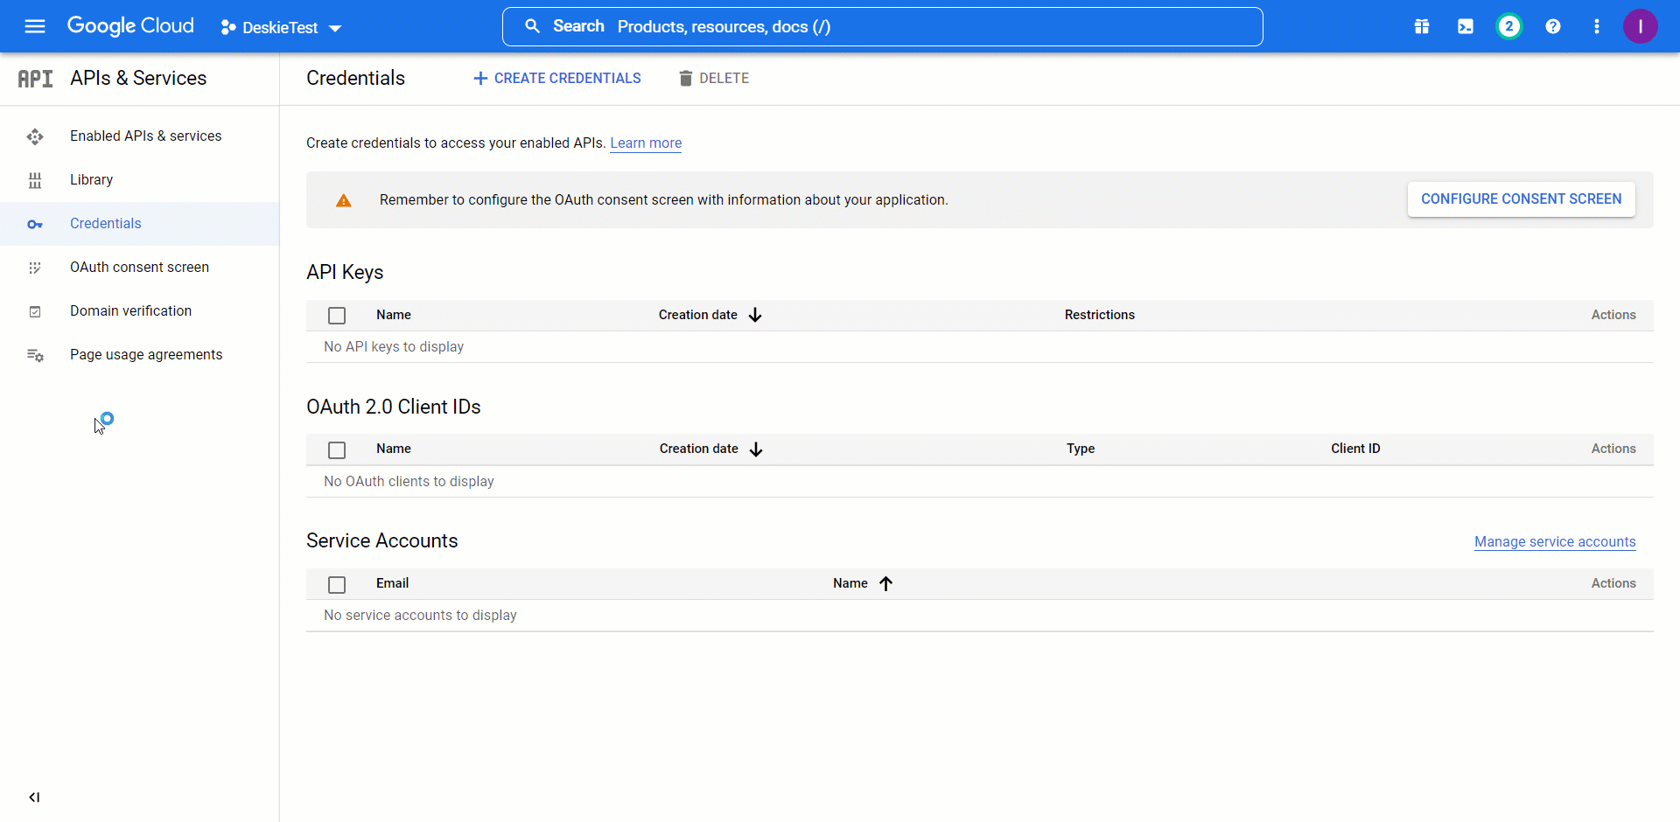Click 'No API keys to display' text

pos(394,346)
